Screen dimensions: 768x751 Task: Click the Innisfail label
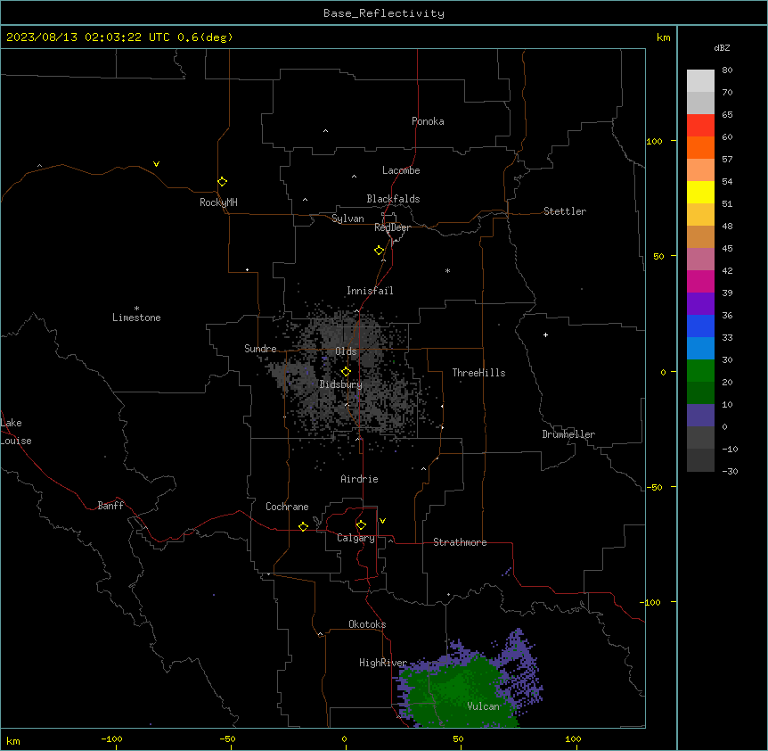point(370,291)
